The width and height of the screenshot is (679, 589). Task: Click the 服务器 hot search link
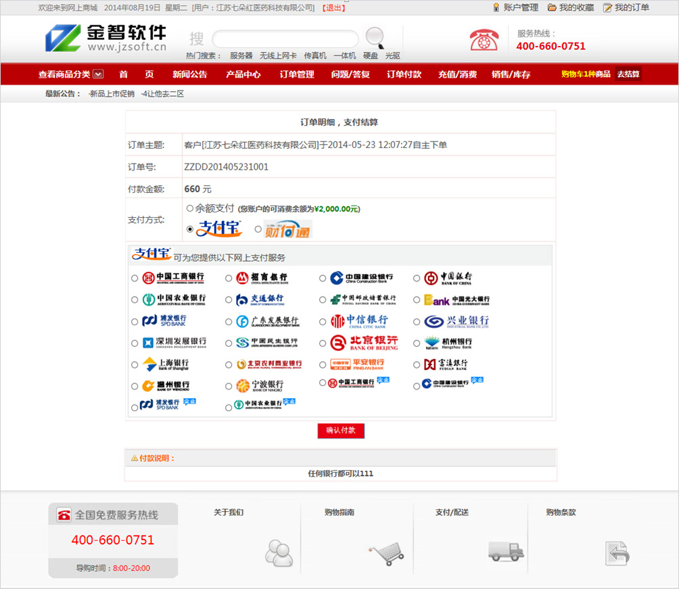click(x=241, y=56)
